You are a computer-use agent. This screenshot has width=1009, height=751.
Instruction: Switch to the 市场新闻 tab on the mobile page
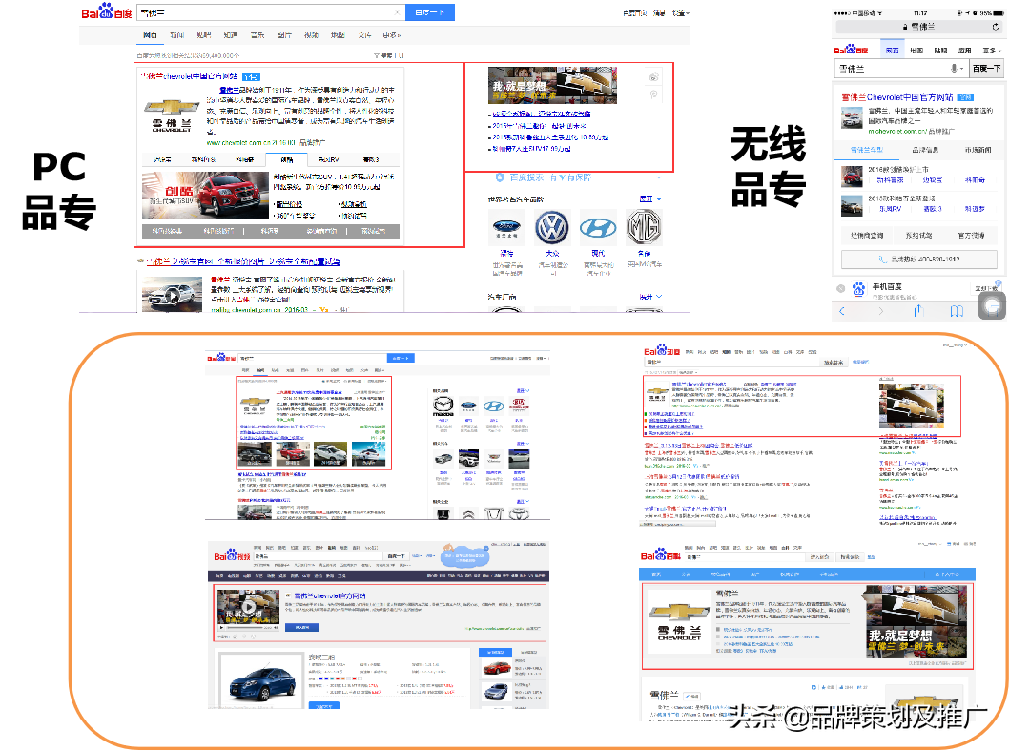coord(978,150)
